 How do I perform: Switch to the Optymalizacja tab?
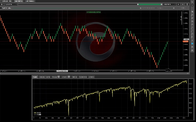30,1
